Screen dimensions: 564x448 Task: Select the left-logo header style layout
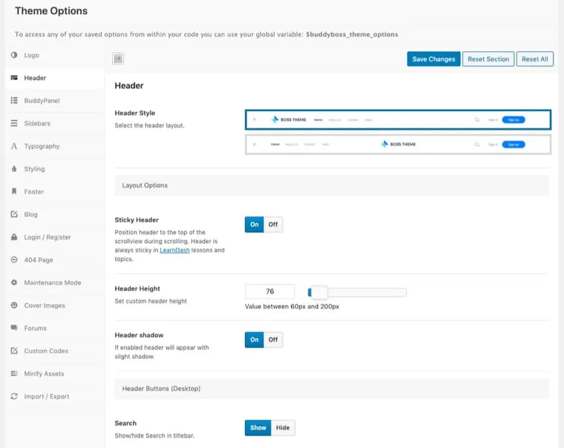pos(398,119)
